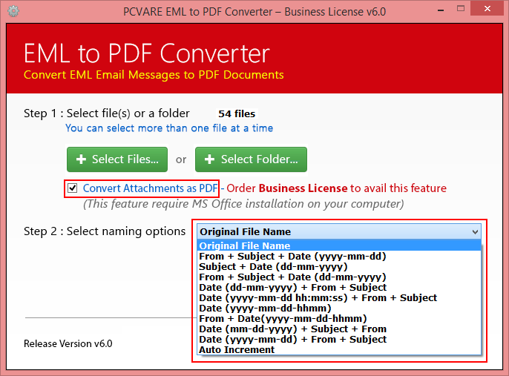
Task: Collapse the naming options dropdown arrow
Action: click(475, 232)
